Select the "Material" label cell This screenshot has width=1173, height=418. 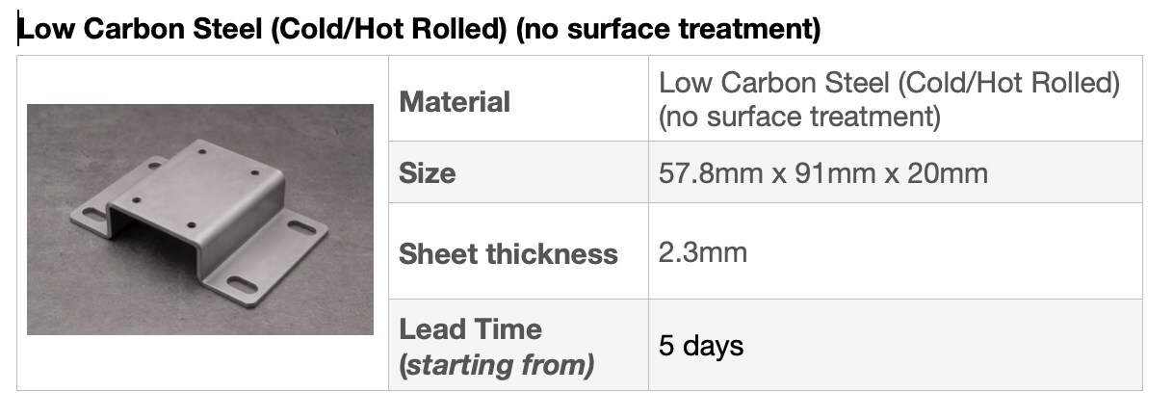click(455, 101)
